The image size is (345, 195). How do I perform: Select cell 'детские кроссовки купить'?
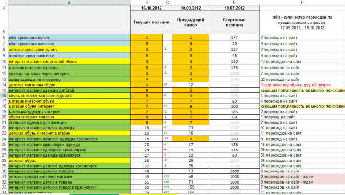coord(69,49)
